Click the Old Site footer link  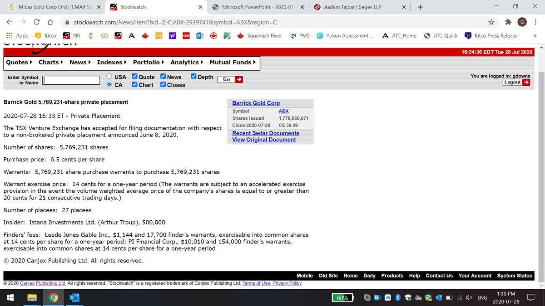(328, 276)
